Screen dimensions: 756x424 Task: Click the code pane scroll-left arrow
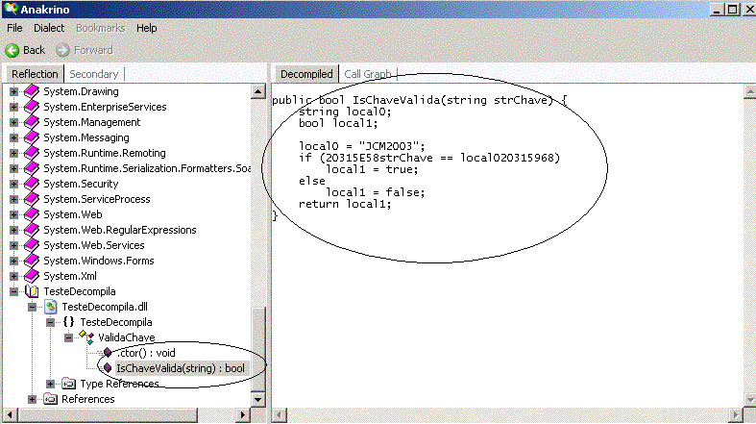click(x=280, y=414)
